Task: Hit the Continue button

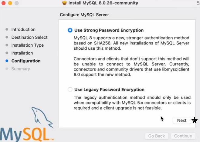Action: (x=183, y=136)
